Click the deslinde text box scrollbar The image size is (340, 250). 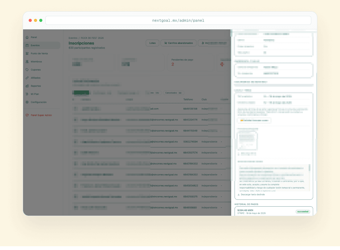(x=309, y=167)
